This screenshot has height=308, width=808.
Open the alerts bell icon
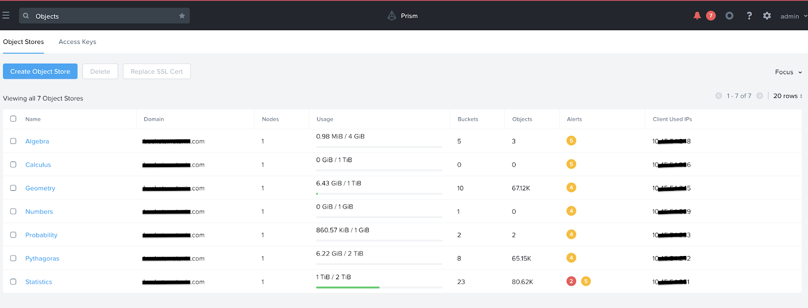[x=697, y=16]
